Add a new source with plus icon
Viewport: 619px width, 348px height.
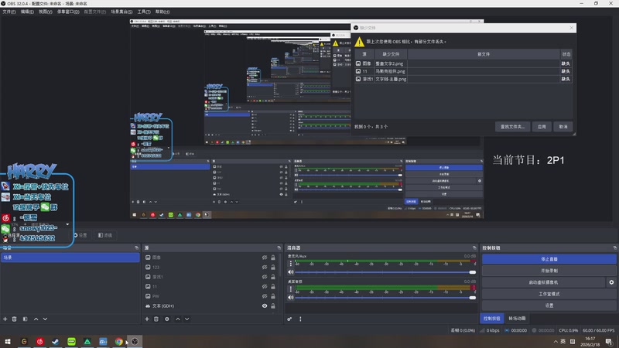[x=147, y=319]
